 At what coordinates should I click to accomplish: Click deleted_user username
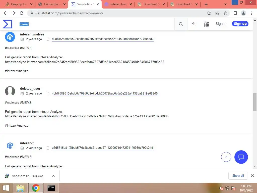click(x=30, y=89)
